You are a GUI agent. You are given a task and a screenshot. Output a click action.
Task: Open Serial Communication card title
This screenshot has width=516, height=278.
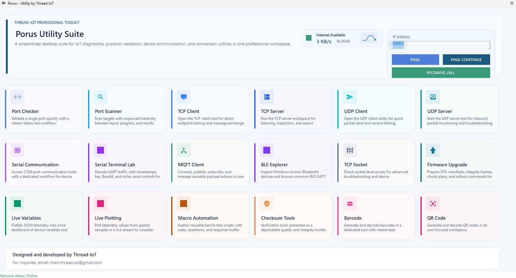(35, 165)
